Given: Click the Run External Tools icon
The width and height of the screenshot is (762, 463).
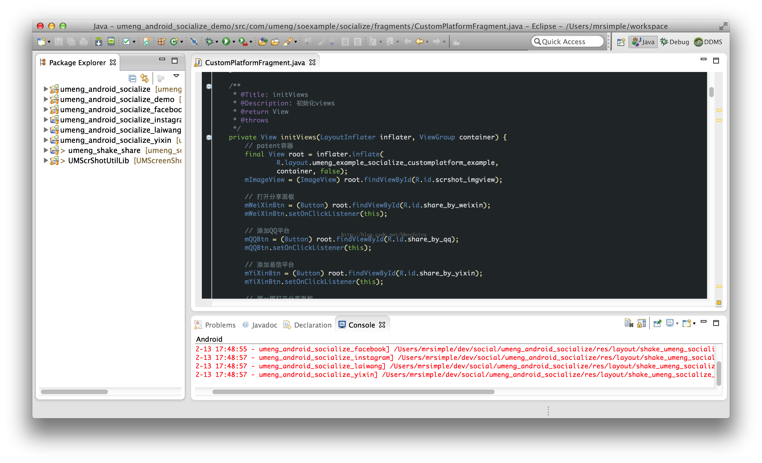Looking at the screenshot, I should (243, 41).
